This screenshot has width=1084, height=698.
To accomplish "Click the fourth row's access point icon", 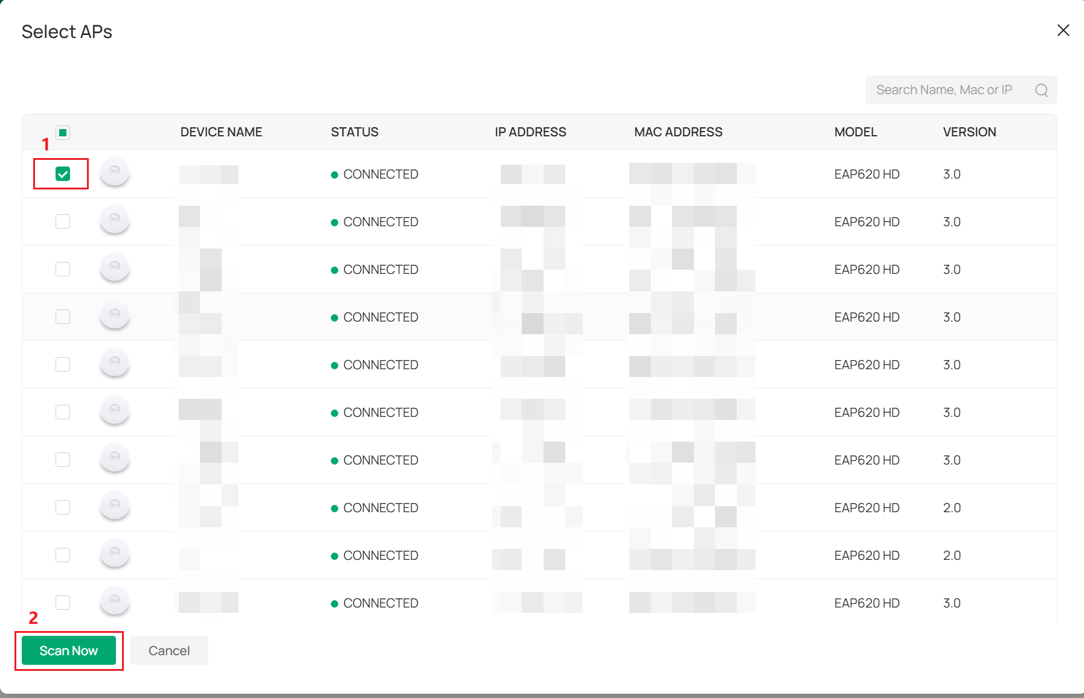I will [x=115, y=316].
